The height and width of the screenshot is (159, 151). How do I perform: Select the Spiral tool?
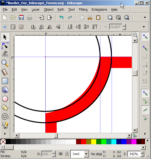tap(5, 116)
